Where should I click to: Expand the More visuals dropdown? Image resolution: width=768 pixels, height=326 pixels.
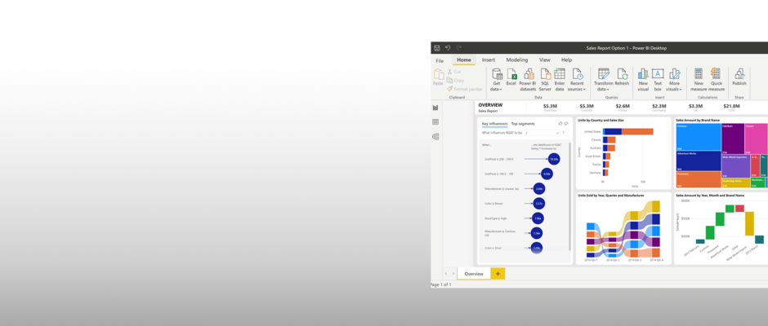coord(674,80)
